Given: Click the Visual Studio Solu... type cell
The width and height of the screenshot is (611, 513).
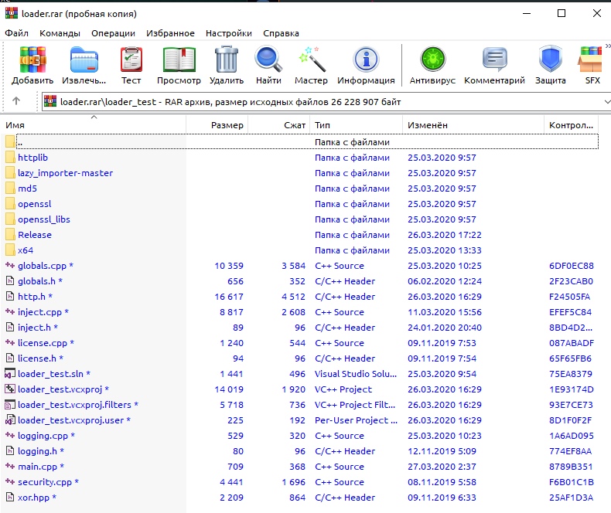Looking at the screenshot, I should coord(356,374).
